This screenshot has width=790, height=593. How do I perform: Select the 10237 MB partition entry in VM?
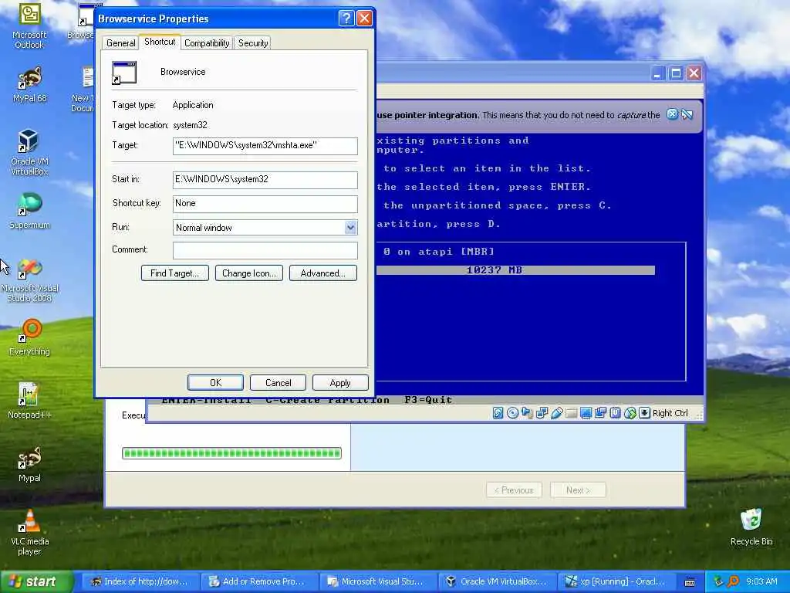[515, 270]
